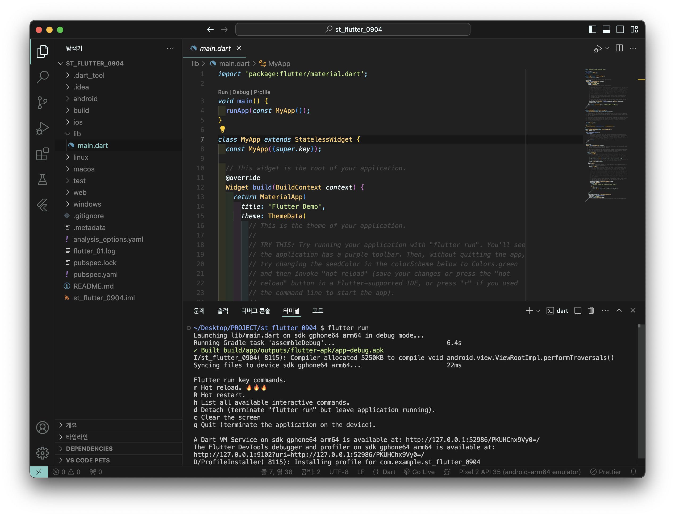
Task: Open Run and Debug view
Action: tap(42, 128)
